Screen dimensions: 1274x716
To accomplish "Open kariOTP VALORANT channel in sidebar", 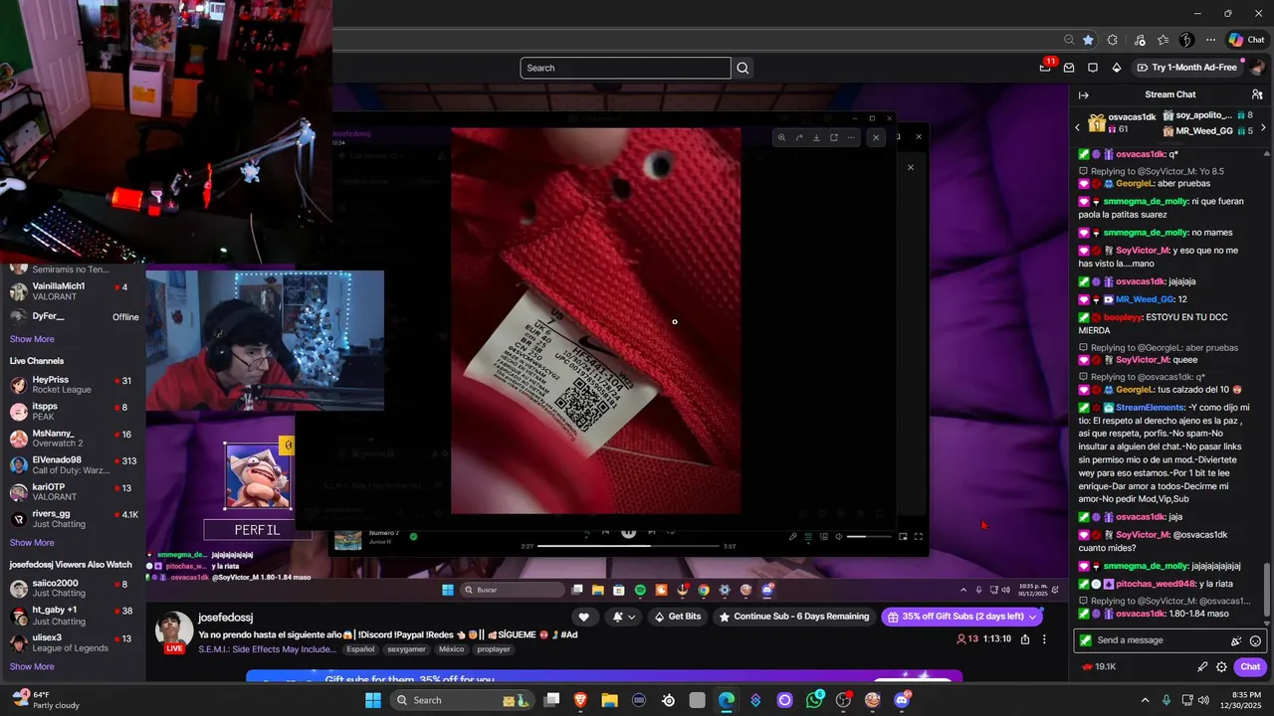I will [73, 491].
